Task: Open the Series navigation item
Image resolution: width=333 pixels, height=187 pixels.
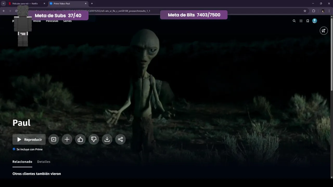Action: pos(67,21)
